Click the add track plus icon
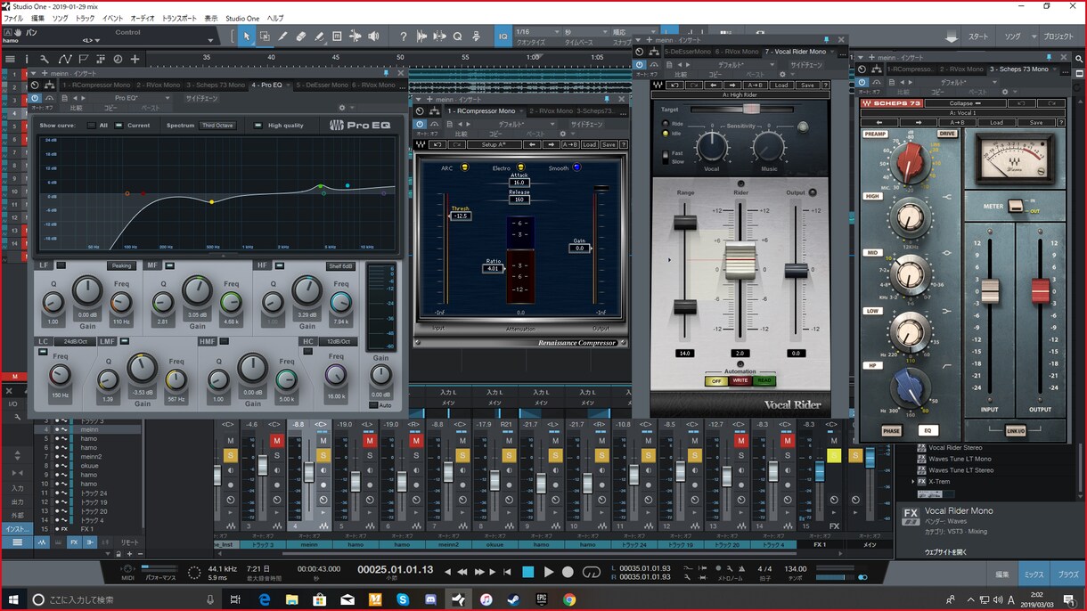The width and height of the screenshot is (1087, 611). pos(135,59)
